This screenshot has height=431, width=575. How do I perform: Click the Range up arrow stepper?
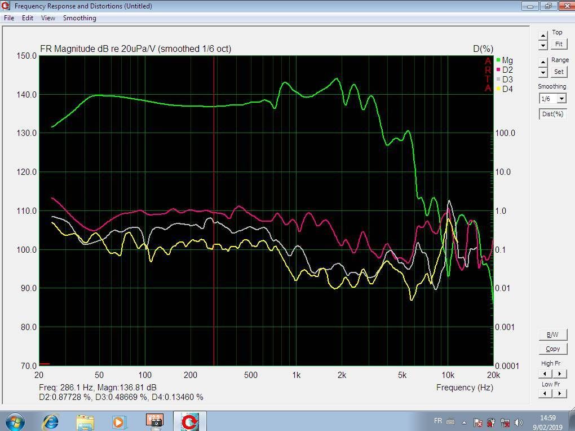[x=543, y=63]
